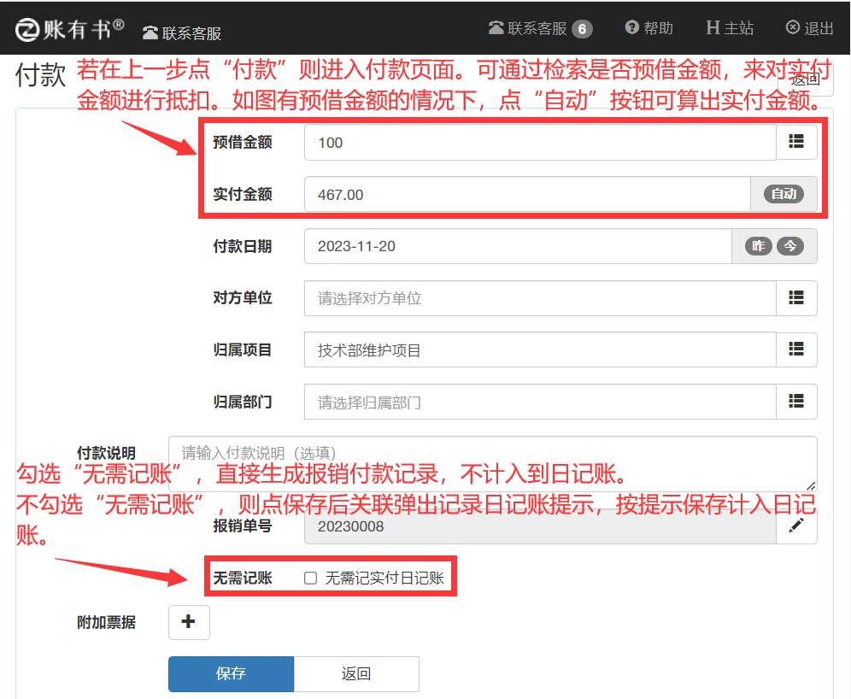Set payment date to today (今)
The height and width of the screenshot is (699, 851).
(x=790, y=246)
